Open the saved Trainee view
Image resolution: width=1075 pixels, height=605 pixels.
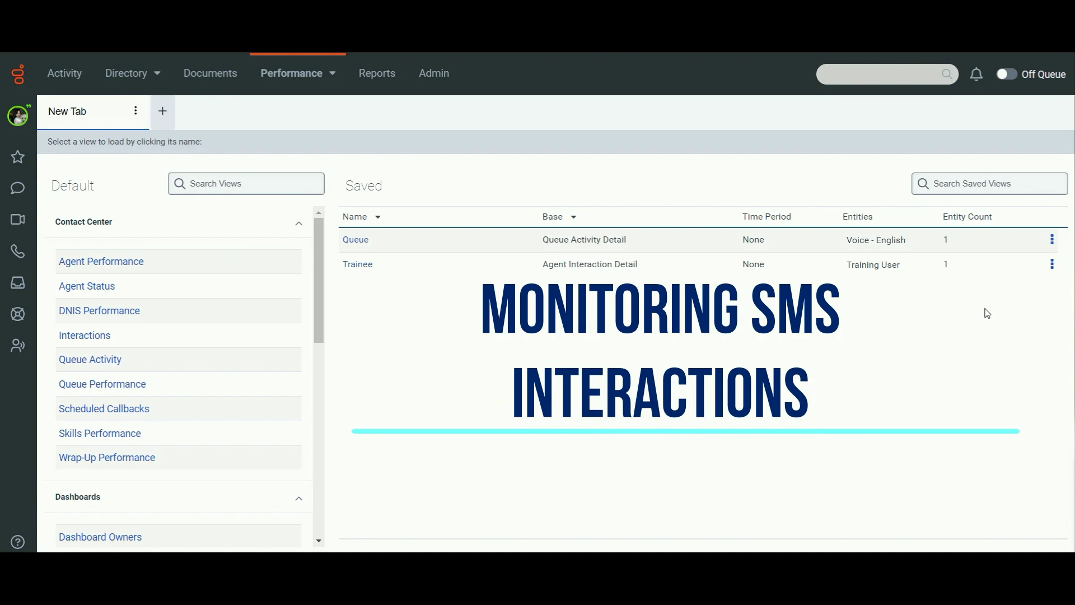coord(358,264)
